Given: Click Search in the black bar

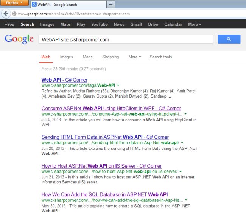Looking at the screenshot, I should pyautogui.click(x=28, y=24).
